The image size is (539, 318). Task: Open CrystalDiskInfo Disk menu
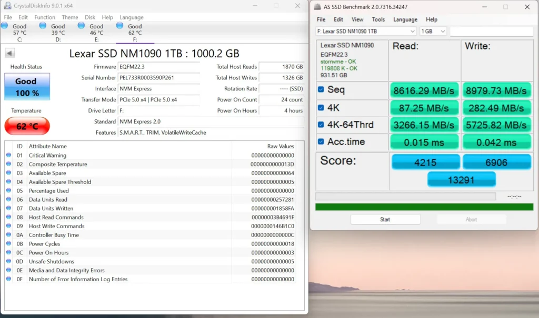click(90, 17)
